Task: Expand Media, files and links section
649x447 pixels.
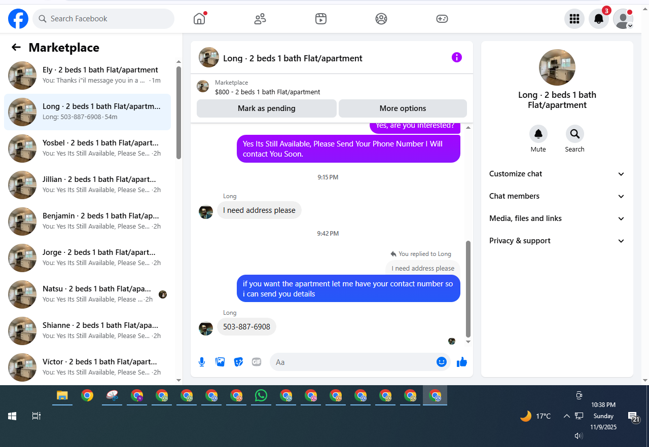Action: click(557, 218)
